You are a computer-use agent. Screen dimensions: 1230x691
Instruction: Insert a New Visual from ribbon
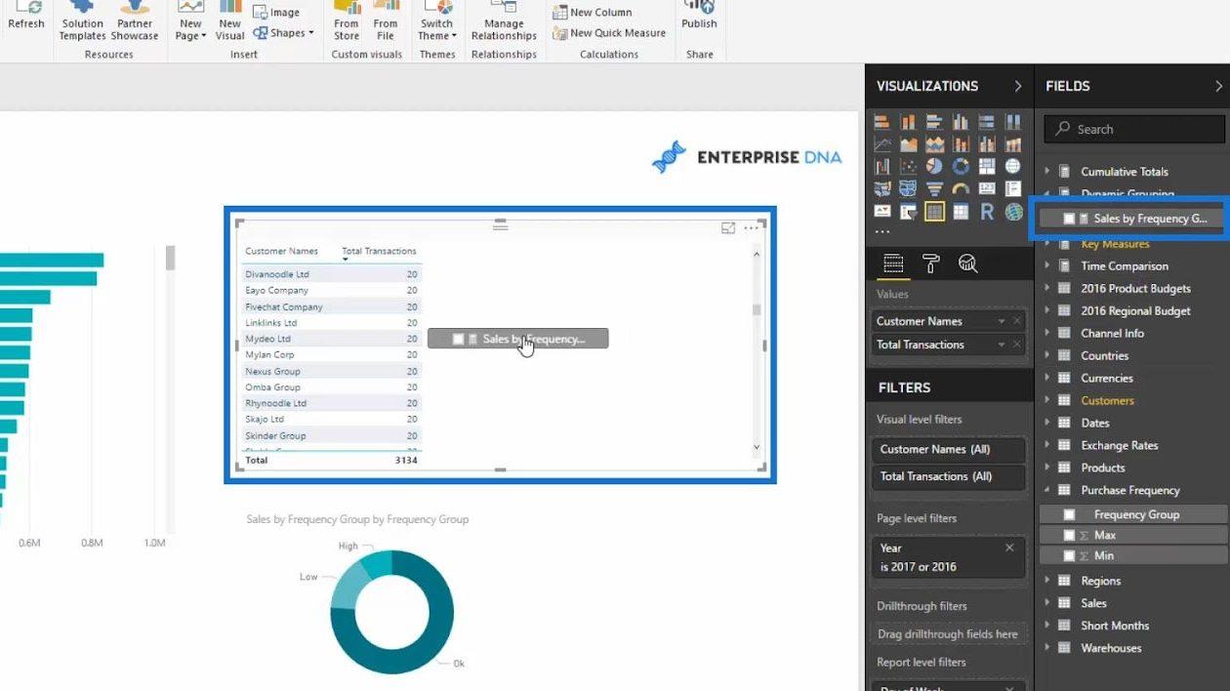(229, 21)
